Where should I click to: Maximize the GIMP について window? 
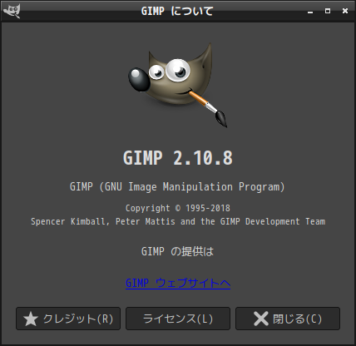tap(328, 11)
